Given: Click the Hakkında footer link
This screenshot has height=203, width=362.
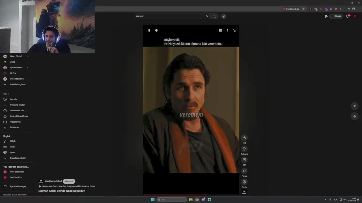Looking at the screenshot, I should point(7,195).
